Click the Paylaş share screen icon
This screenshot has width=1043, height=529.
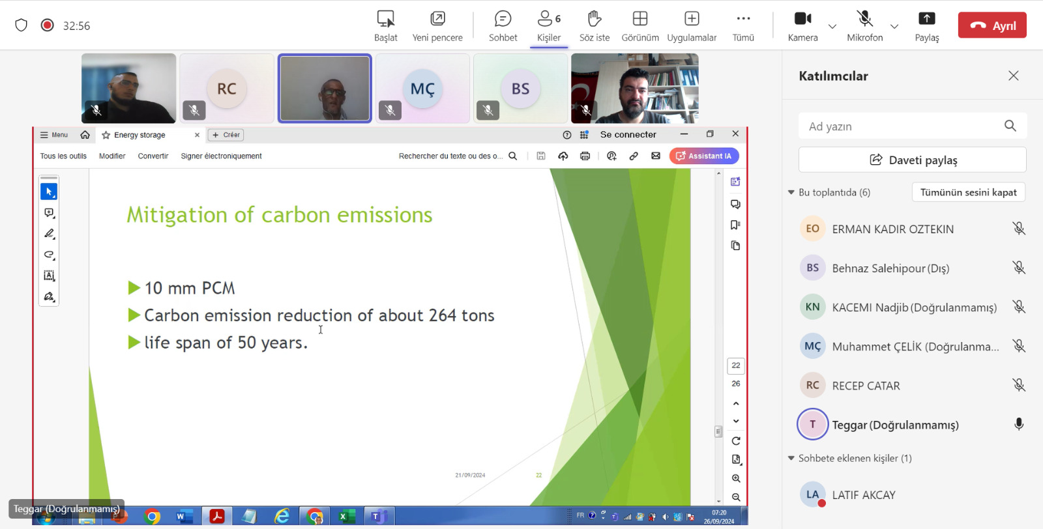(926, 26)
